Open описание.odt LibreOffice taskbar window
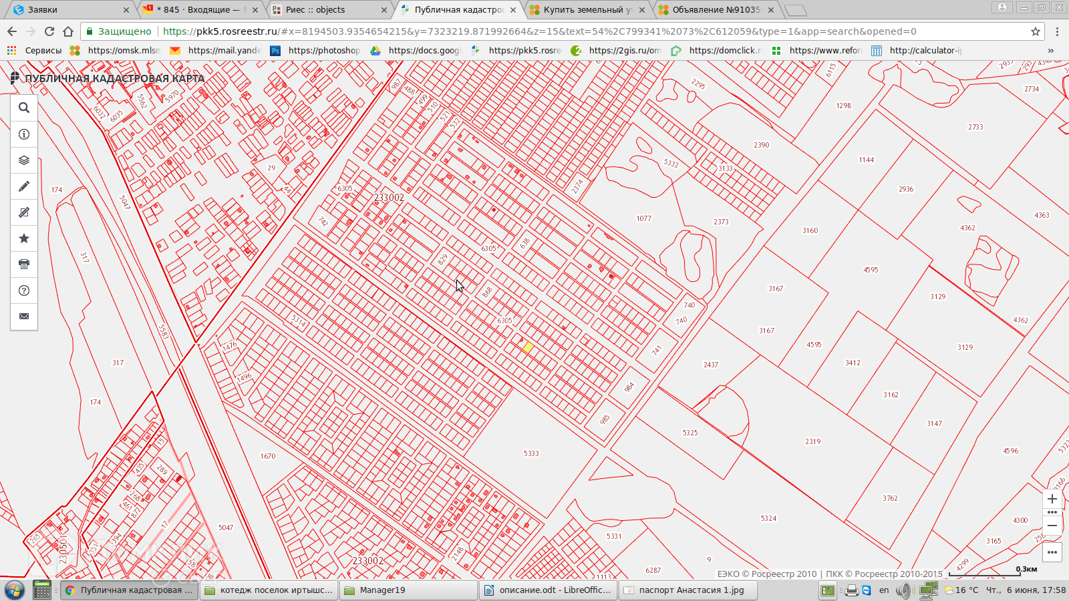The width and height of the screenshot is (1069, 601). point(547,590)
